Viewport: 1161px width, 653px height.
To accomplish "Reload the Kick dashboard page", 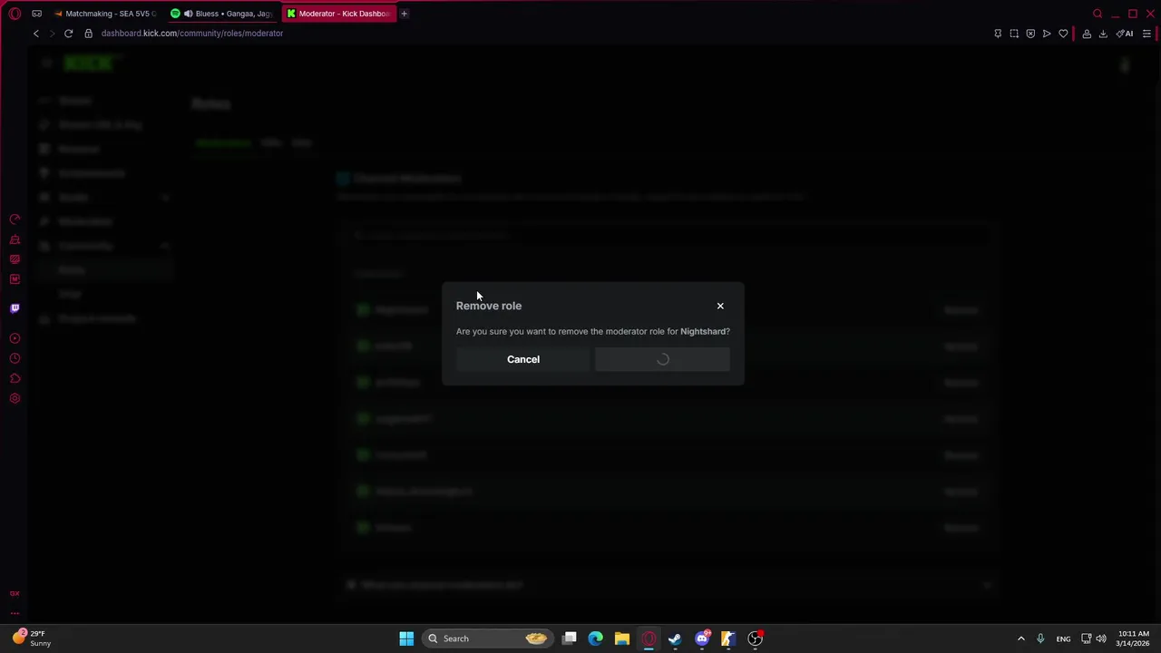I will point(68,34).
